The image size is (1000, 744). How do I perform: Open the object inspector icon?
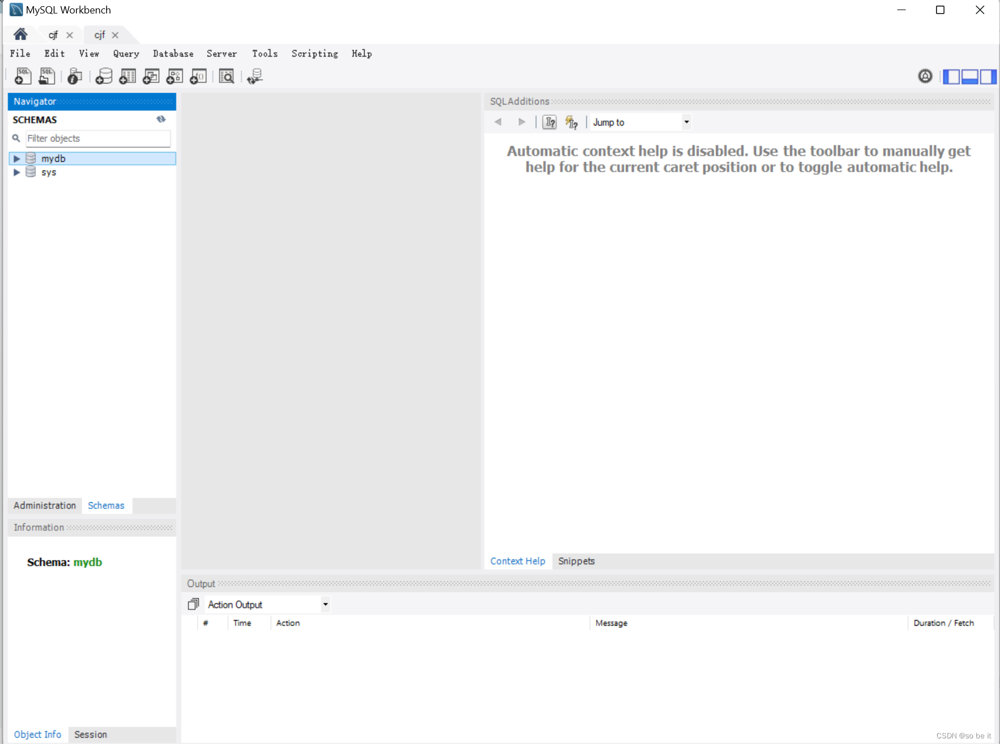click(75, 76)
